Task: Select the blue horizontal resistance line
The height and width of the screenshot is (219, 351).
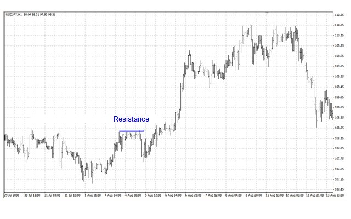Action: pos(131,131)
